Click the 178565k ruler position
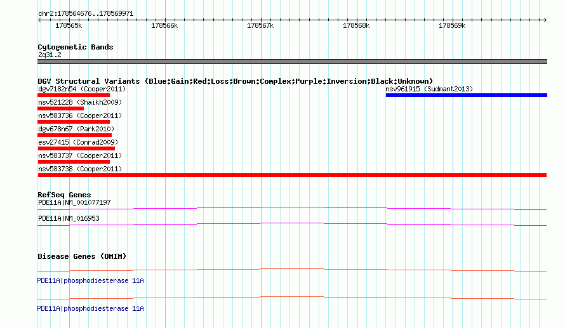The width and height of the screenshot is (565, 328). point(69,25)
